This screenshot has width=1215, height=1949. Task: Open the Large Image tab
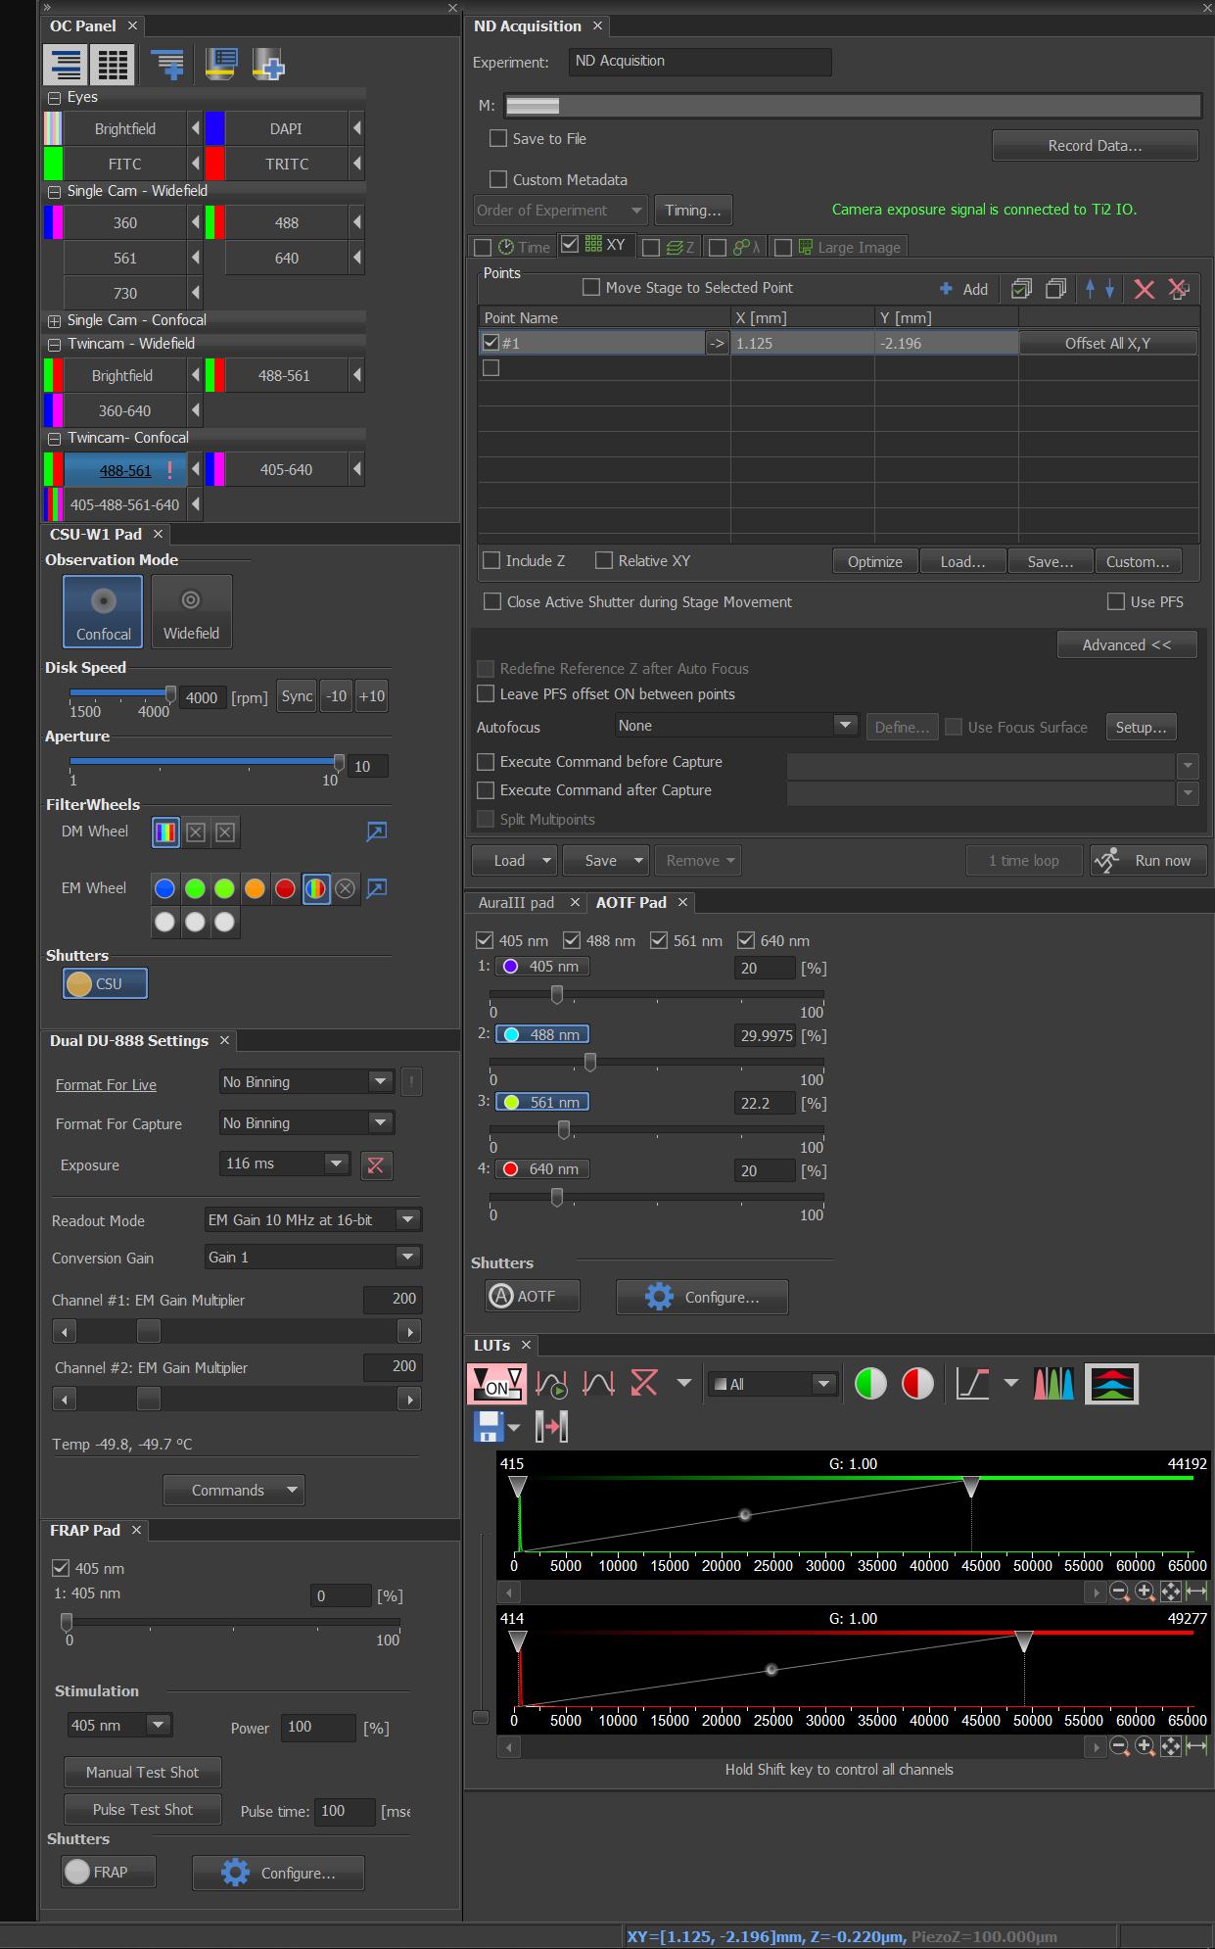click(848, 248)
